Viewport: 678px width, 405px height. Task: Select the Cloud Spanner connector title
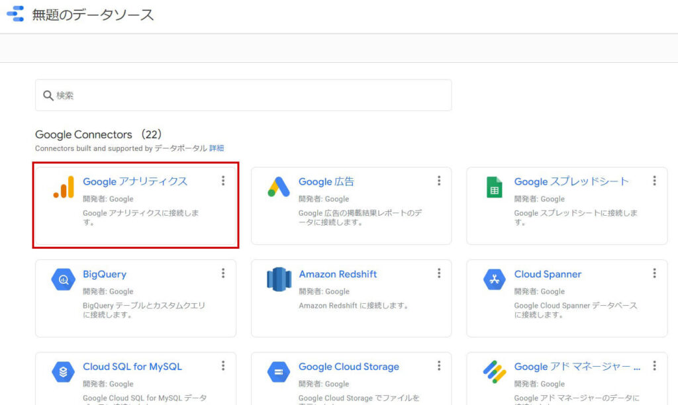pyautogui.click(x=548, y=274)
